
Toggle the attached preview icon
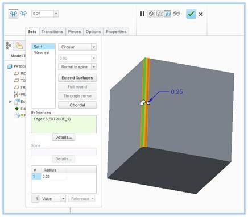click(167, 14)
